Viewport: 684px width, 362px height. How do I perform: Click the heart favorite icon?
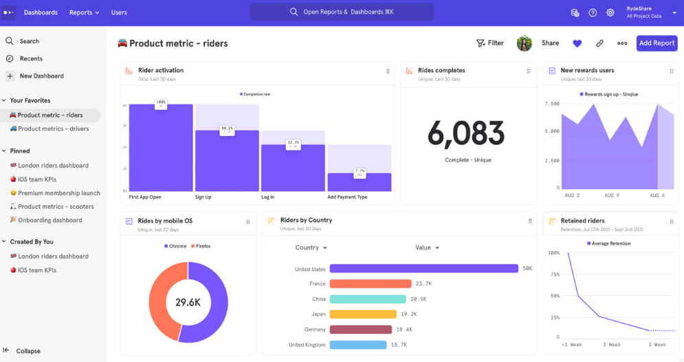(x=577, y=43)
